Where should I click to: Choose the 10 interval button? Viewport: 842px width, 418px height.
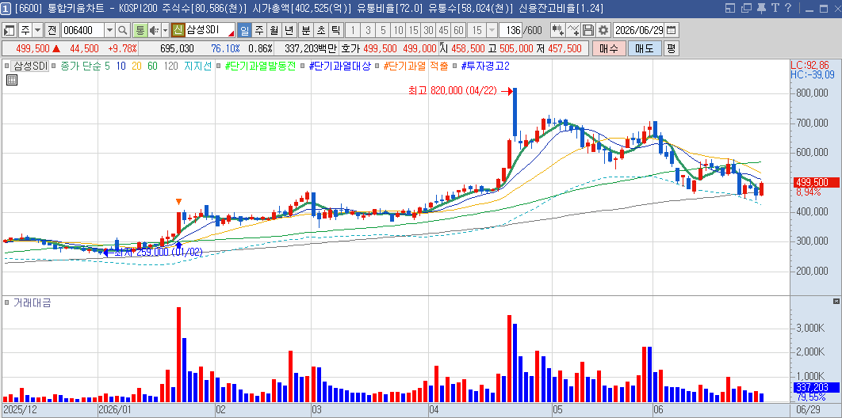[398, 30]
